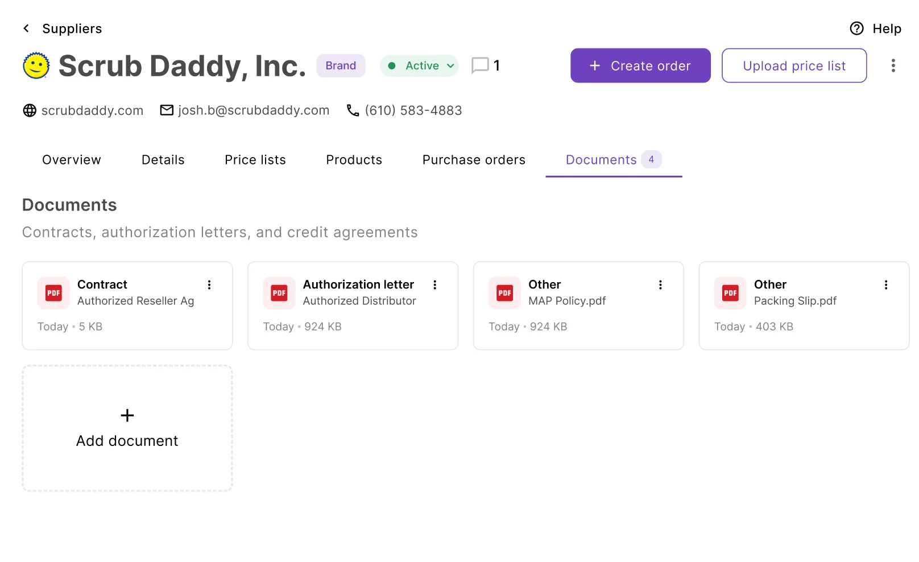Open the MAP Policy.pdf options menu
The image size is (919, 562).
660,285
